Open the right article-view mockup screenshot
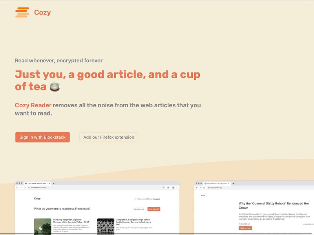314x235 pixels. (x=254, y=208)
